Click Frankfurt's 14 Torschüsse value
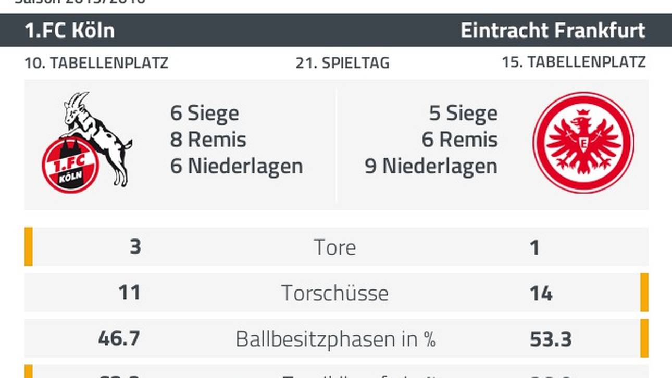 (541, 293)
